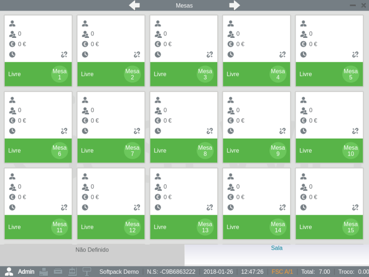This screenshot has height=277, width=369.
Task: Click the unlink icon on Mesa 15 card
Action: (x=355, y=208)
